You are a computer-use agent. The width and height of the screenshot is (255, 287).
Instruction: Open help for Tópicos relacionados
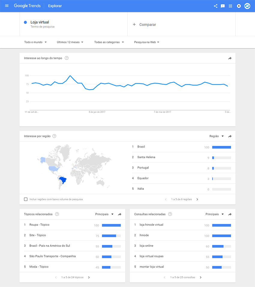coord(57,214)
